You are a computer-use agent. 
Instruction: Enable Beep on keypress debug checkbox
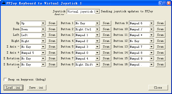(5, 79)
